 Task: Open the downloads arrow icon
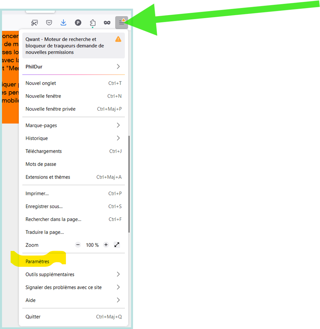pyautogui.click(x=64, y=22)
